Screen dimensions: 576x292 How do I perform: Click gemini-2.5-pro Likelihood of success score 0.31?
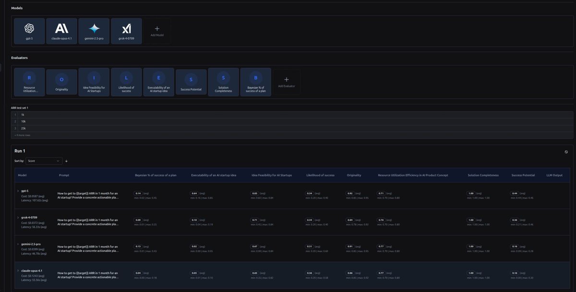tap(310, 246)
